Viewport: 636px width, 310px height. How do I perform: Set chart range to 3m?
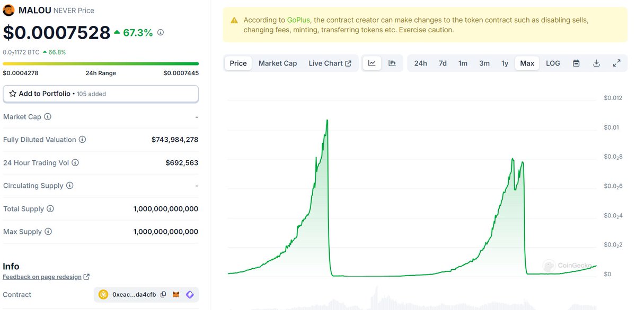click(x=484, y=63)
